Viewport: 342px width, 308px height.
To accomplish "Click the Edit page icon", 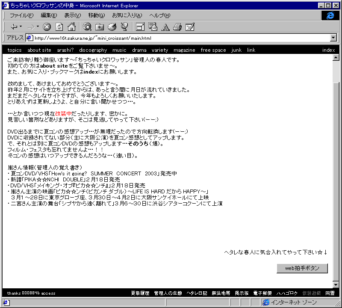I will click(x=190, y=27).
